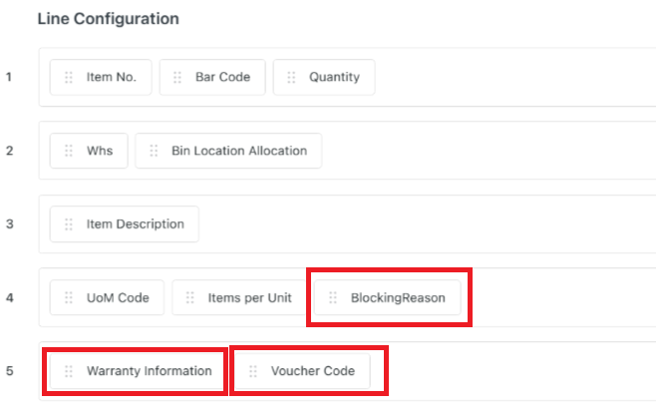Click the drag handle on Item No.

(68, 77)
